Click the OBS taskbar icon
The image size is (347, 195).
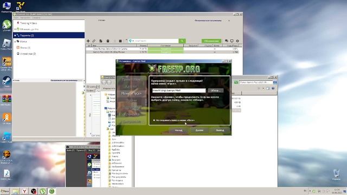tap(34, 191)
